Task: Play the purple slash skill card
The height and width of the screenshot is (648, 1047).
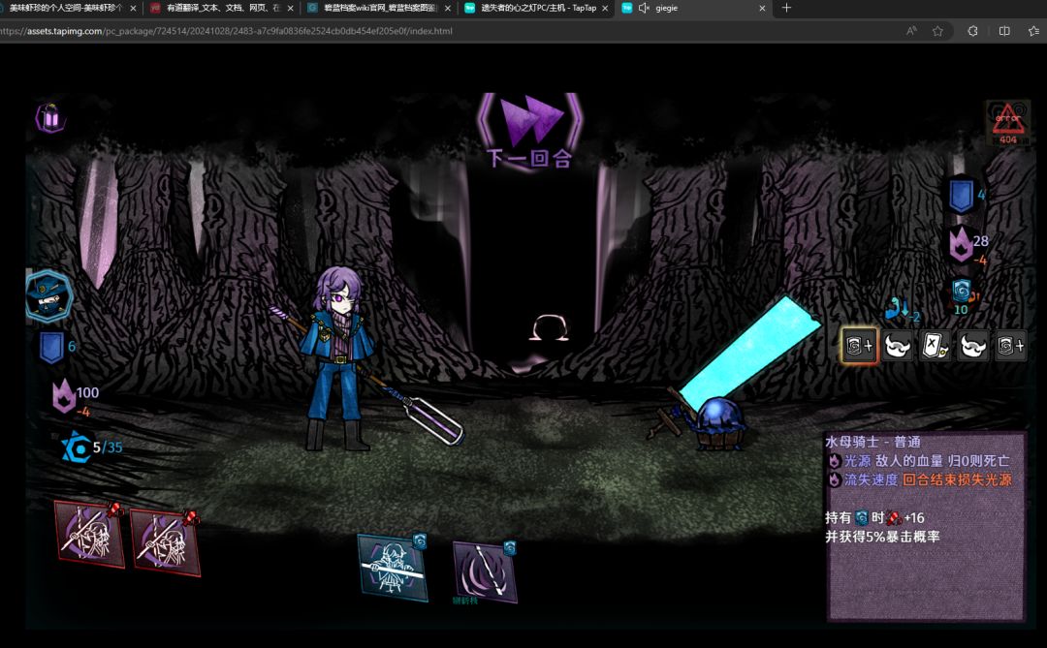Action: click(x=484, y=571)
